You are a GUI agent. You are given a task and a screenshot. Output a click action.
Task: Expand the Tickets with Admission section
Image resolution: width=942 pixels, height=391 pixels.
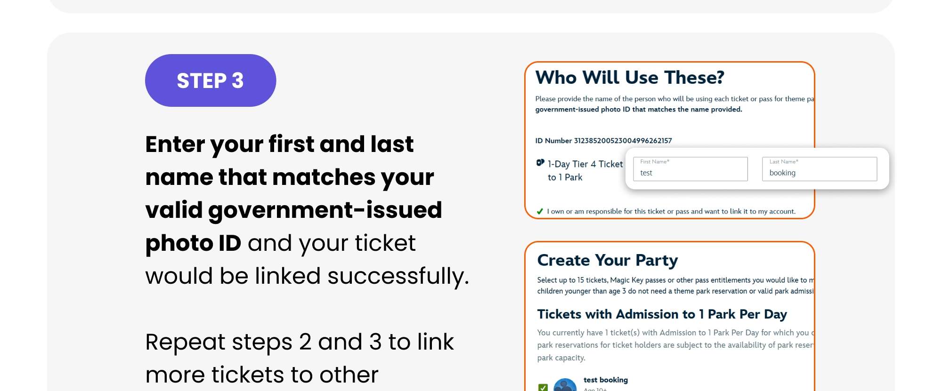tap(662, 314)
